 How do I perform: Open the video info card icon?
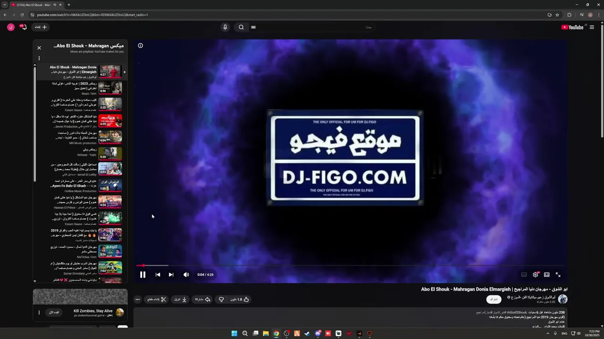(140, 46)
